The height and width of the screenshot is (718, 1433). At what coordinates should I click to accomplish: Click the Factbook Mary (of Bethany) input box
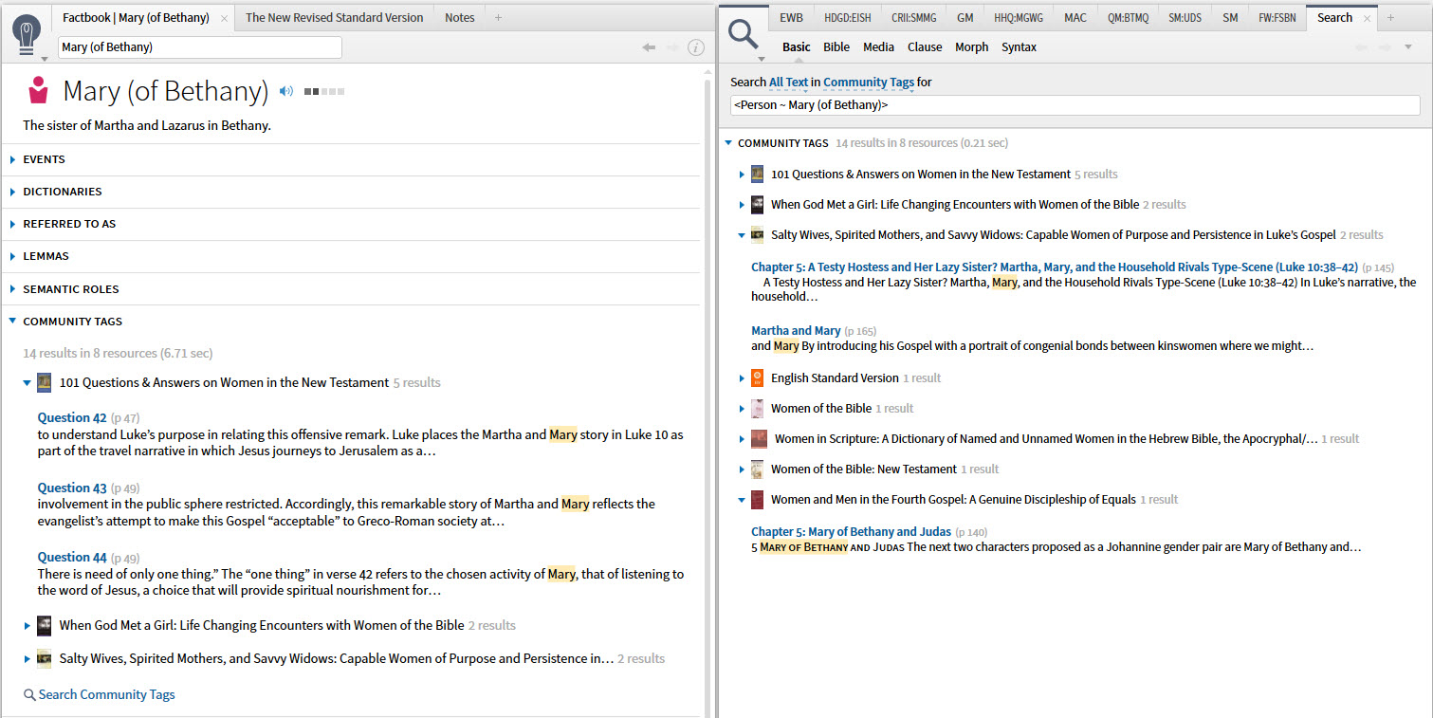pyautogui.click(x=200, y=47)
